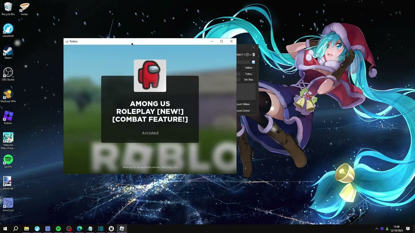The height and width of the screenshot is (233, 415).
Task: Open the Recycle Bin desktop icon
Action: pos(8,9)
